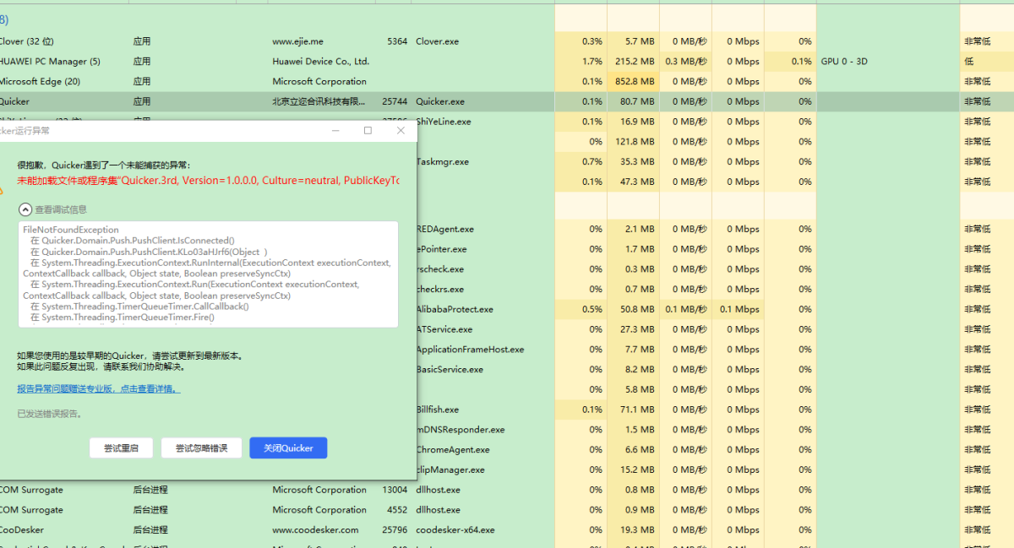Click the 50.8 MB memory value
Viewport: 1014px width, 548px height.
click(x=637, y=309)
